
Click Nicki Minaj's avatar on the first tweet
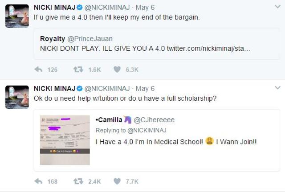point(17,16)
